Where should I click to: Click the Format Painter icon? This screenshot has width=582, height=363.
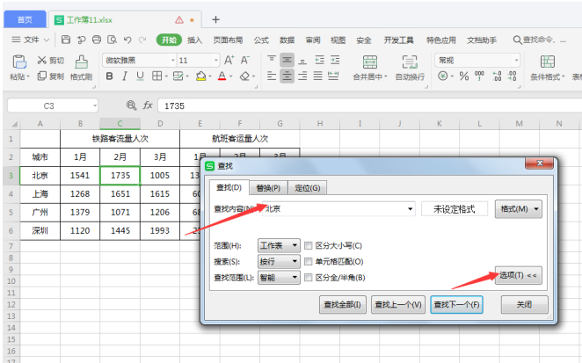click(x=81, y=62)
